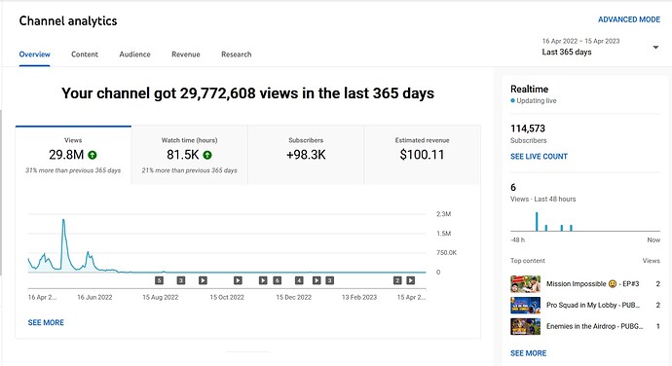Click the ADVANCED MODE link
The image size is (672, 366).
tap(629, 19)
